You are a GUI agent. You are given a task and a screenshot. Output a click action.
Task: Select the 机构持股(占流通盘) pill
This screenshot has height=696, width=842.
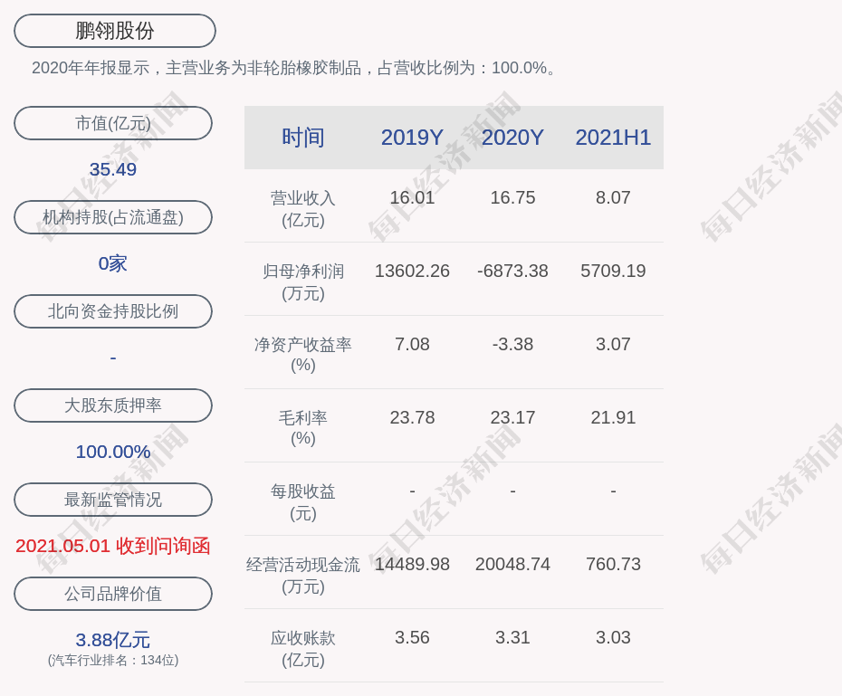(x=113, y=217)
